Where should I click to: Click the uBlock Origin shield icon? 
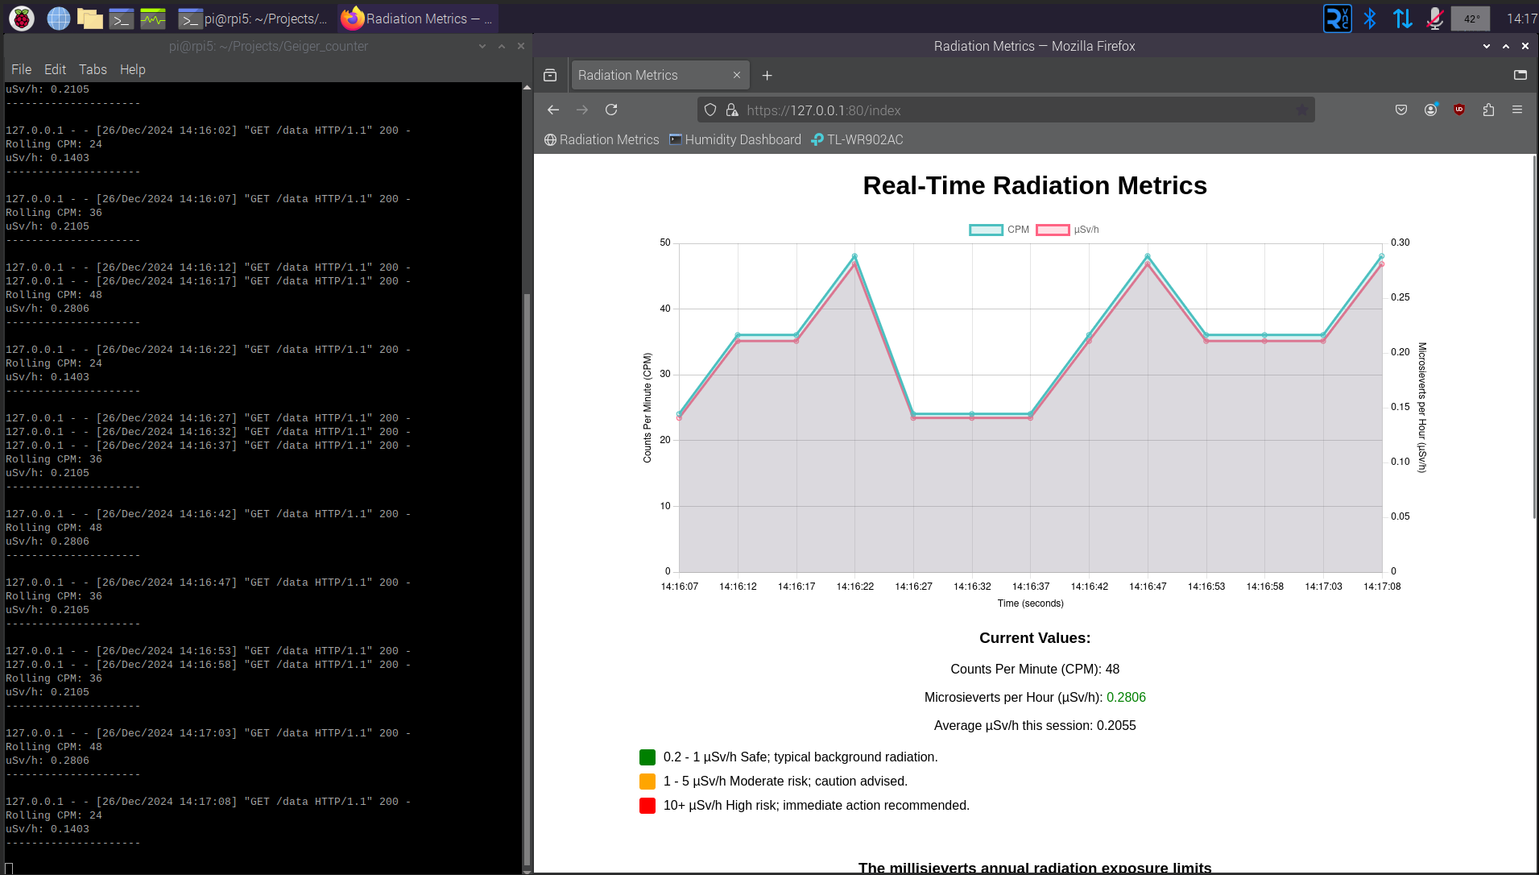click(x=1458, y=110)
